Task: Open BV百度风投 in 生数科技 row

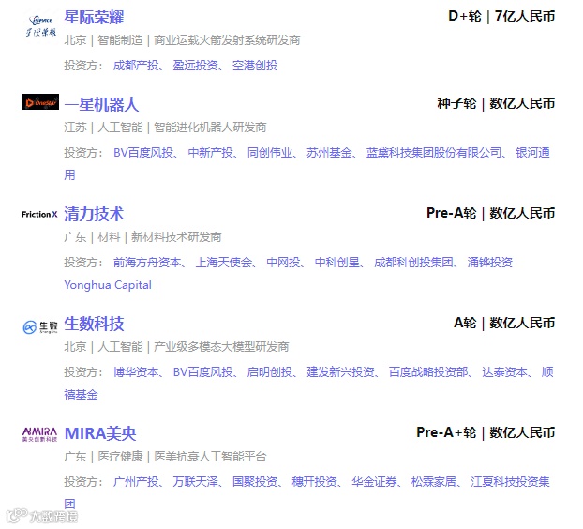Action: [203, 371]
